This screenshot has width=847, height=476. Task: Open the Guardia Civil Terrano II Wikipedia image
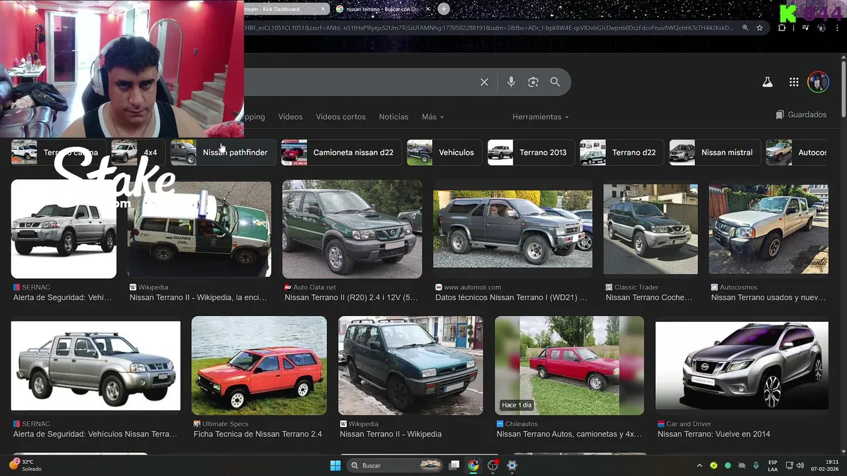click(199, 229)
